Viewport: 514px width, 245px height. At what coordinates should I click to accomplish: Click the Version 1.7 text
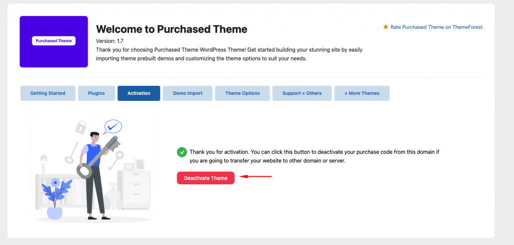tap(109, 41)
